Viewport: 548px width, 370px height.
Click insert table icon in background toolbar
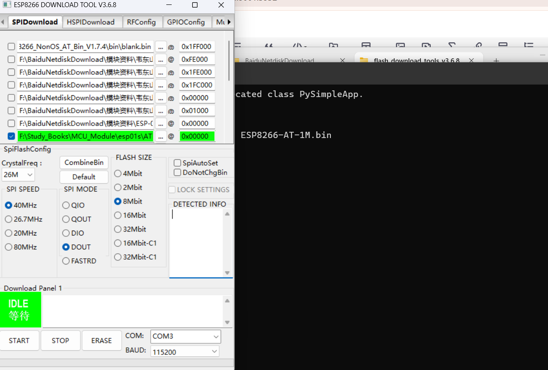pos(366,45)
